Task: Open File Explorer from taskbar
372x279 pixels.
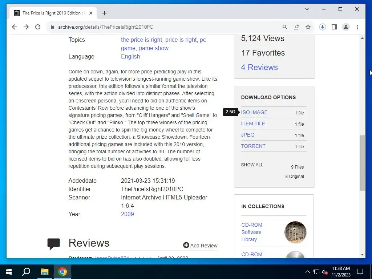Action: coord(44,272)
